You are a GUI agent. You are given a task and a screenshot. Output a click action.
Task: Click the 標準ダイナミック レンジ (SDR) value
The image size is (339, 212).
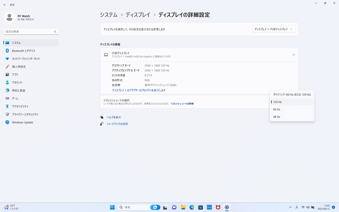click(161, 85)
